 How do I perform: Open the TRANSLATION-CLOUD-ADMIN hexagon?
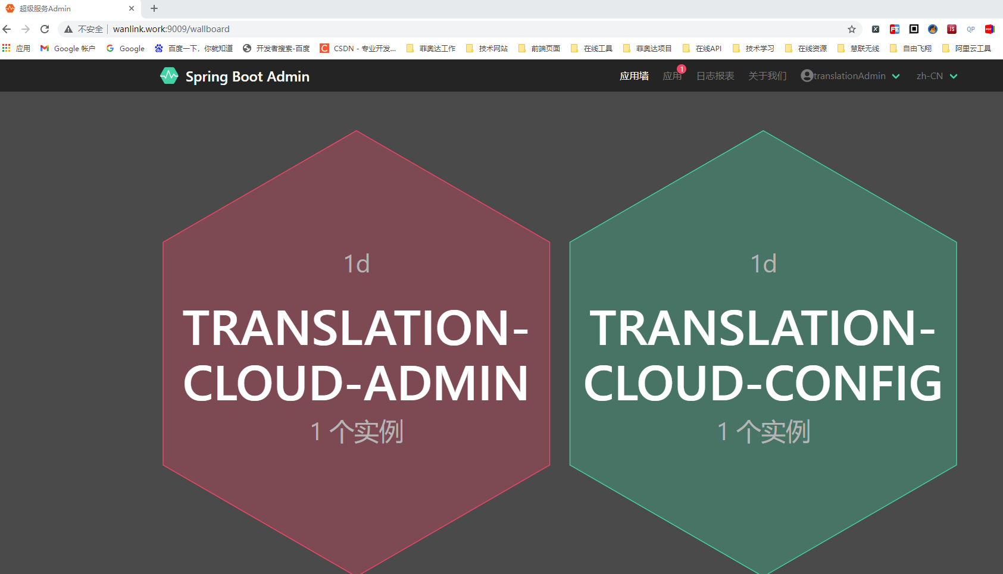tap(357, 352)
